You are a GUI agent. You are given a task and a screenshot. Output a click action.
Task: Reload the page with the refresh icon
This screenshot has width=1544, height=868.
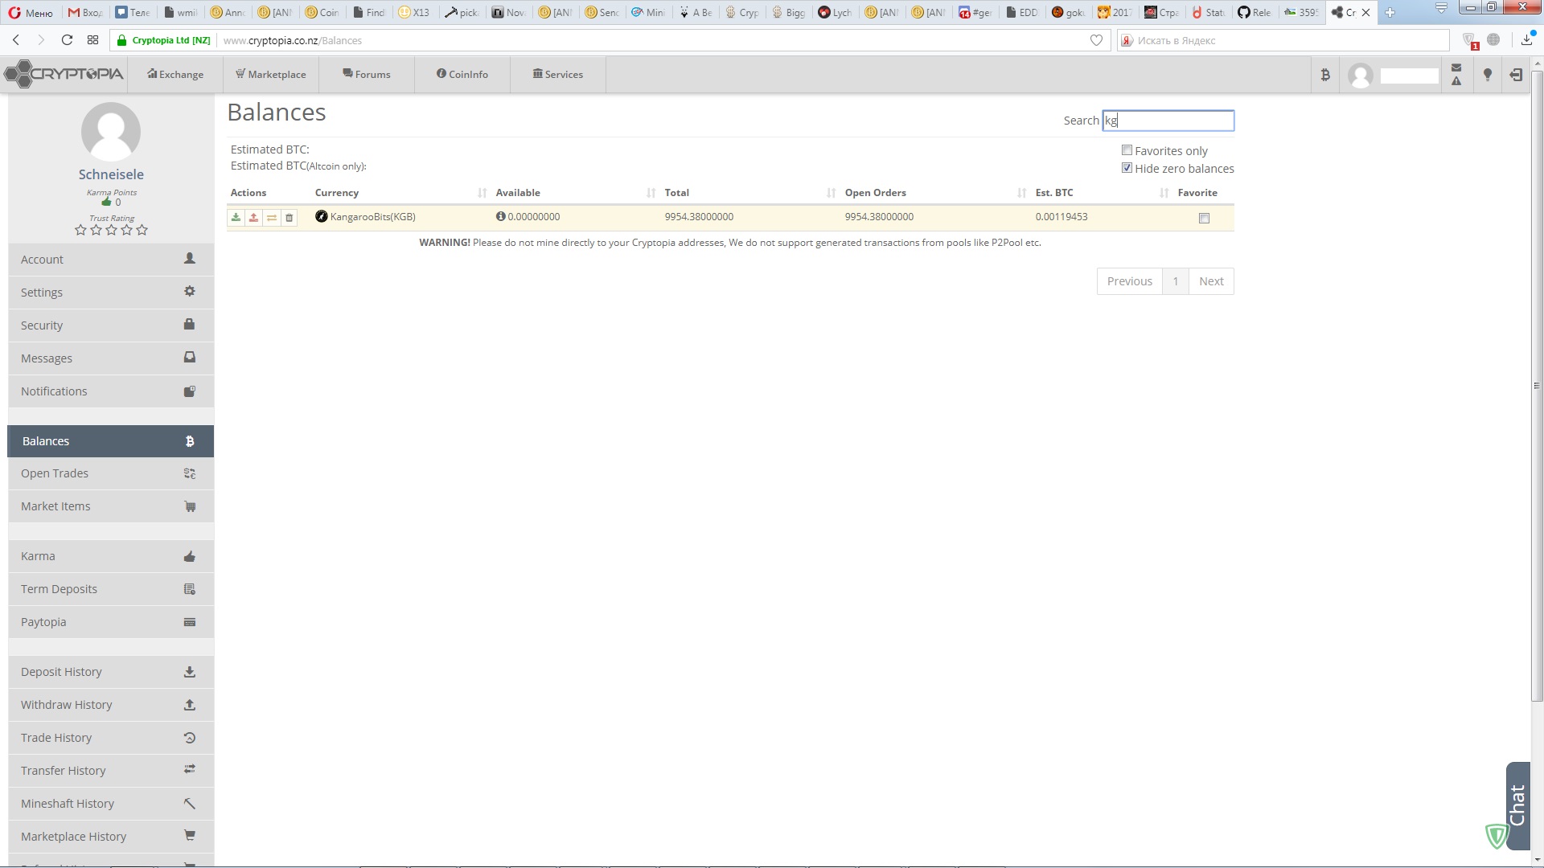[67, 40]
